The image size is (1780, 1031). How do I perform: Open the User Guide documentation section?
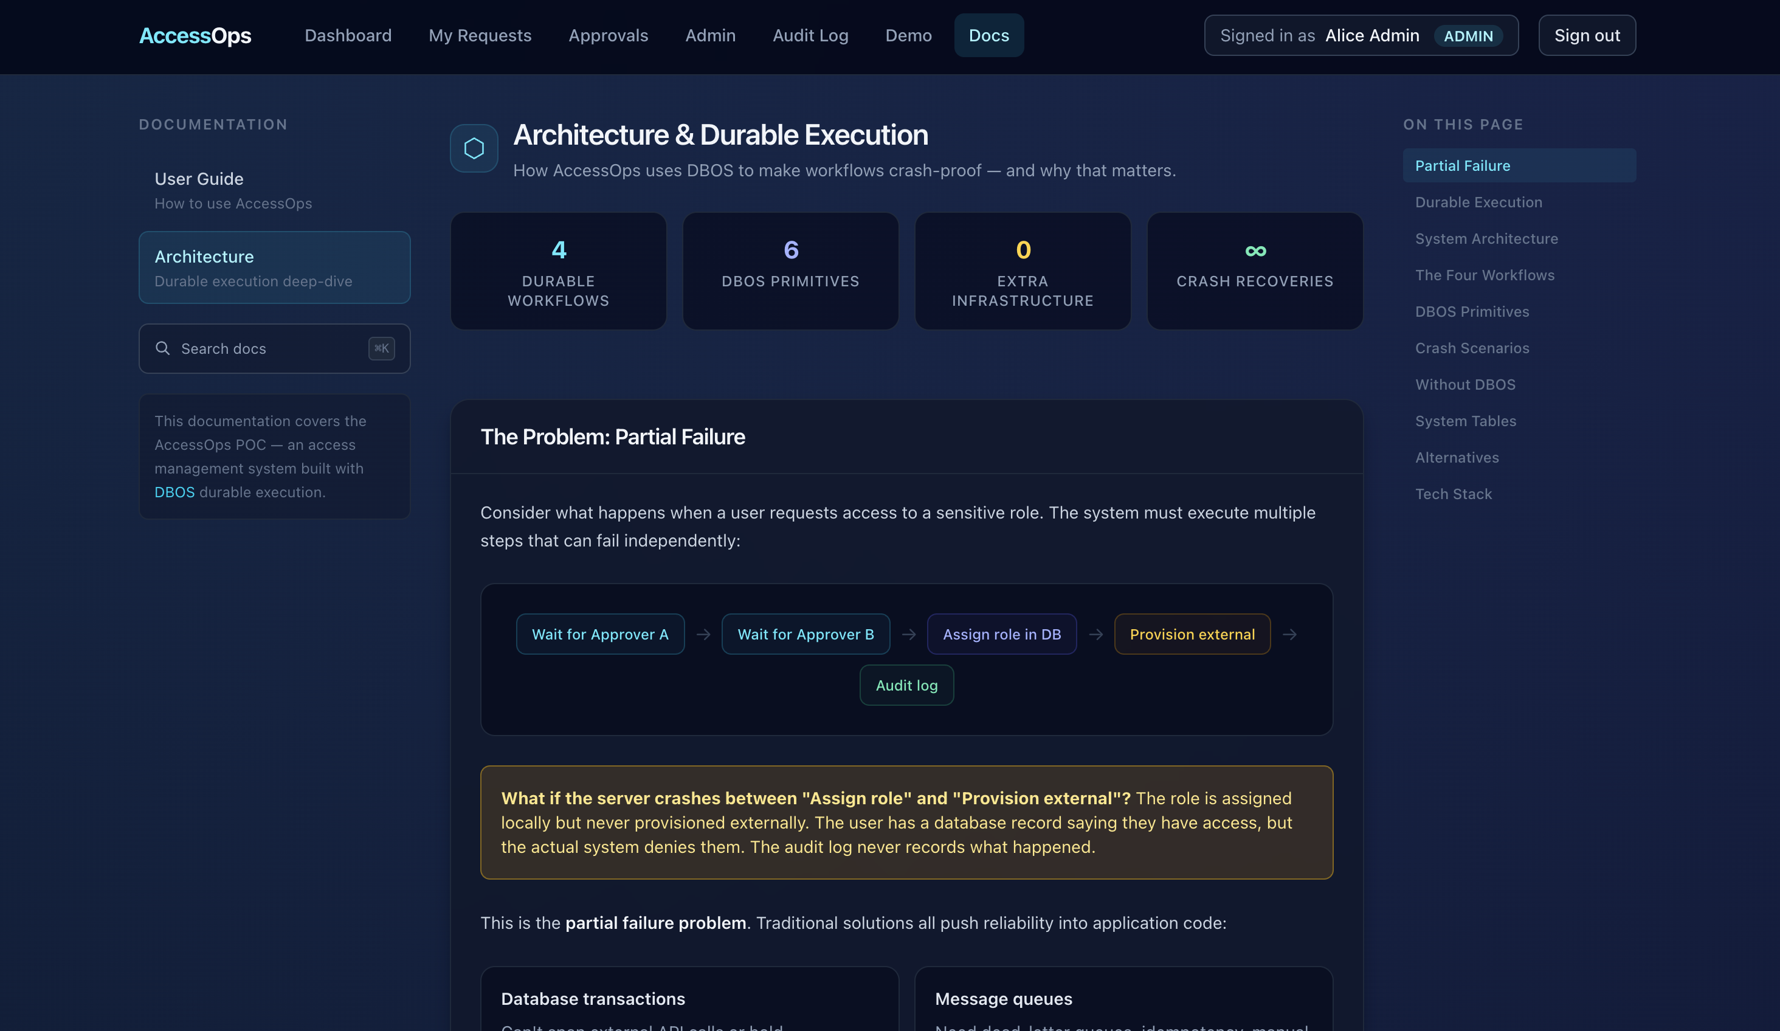198,178
